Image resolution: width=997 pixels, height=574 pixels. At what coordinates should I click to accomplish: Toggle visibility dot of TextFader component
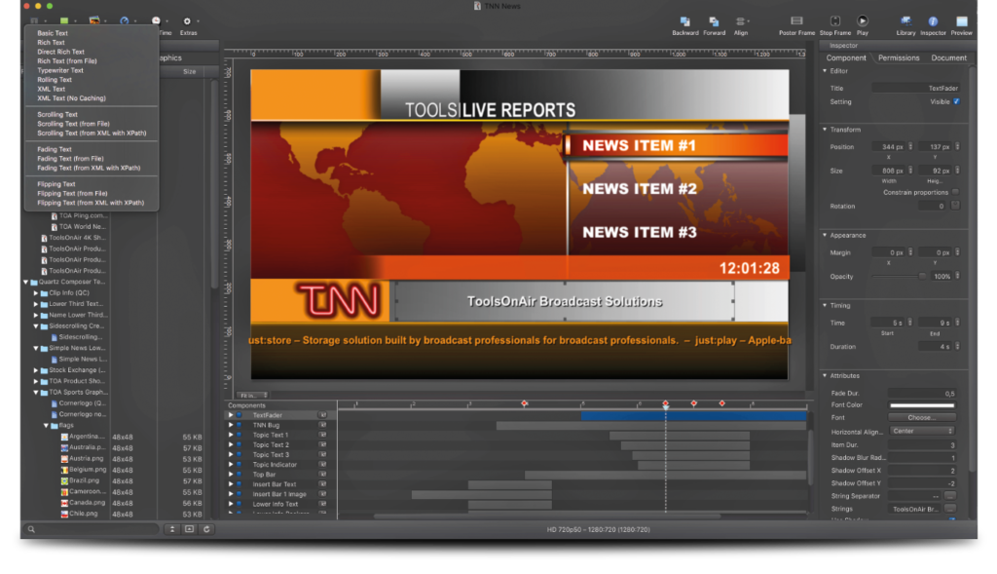[240, 415]
